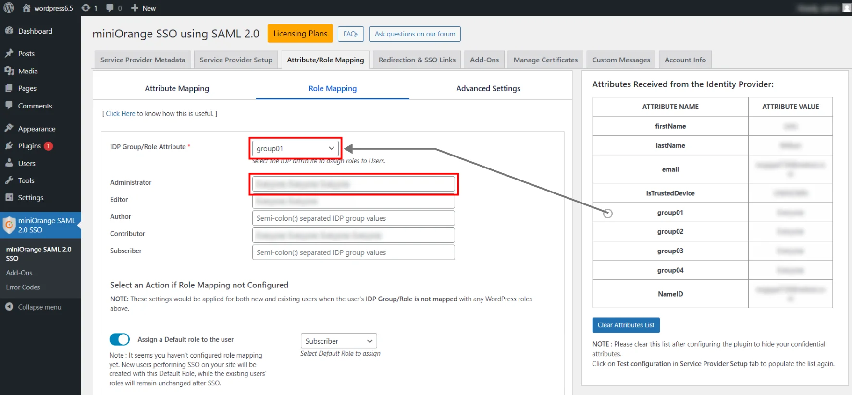Open the WordPress logo menu
Image resolution: width=852 pixels, height=395 pixels.
click(x=9, y=8)
